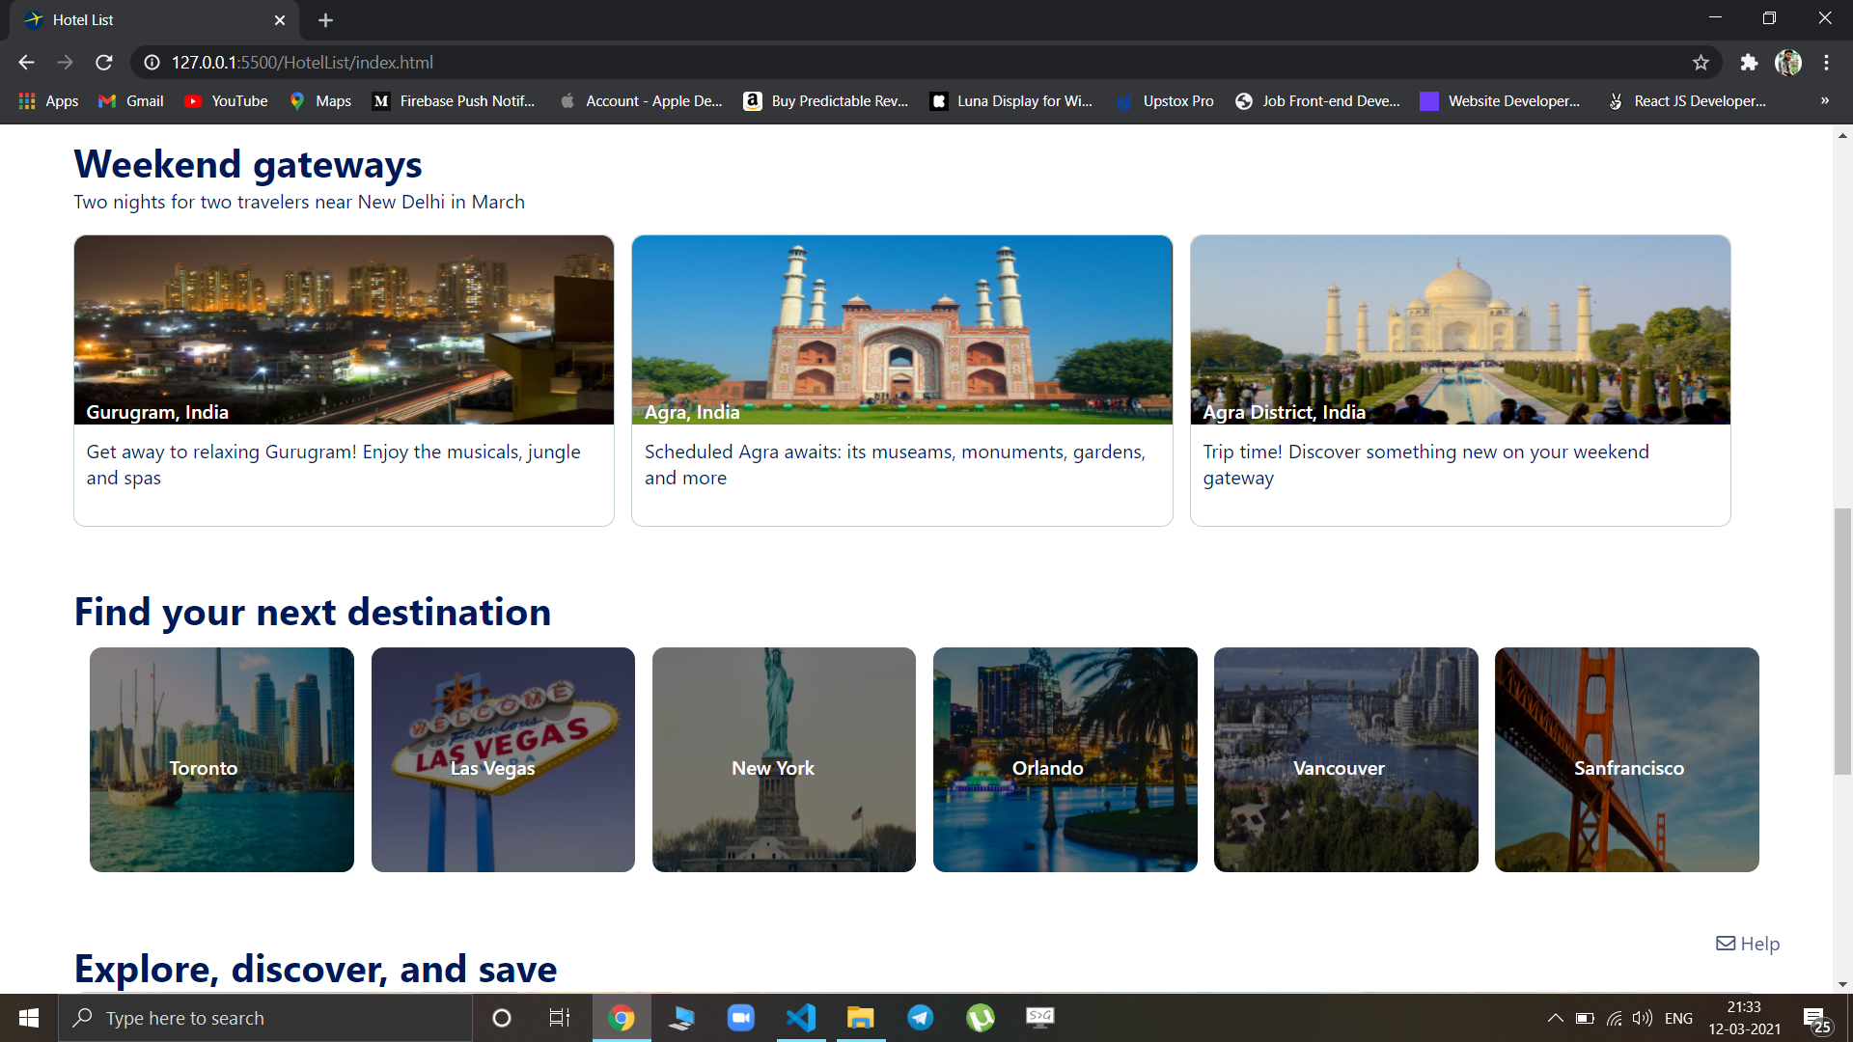Open File Explorer from the taskbar
Image resolution: width=1853 pixels, height=1042 pixels.
point(861,1017)
